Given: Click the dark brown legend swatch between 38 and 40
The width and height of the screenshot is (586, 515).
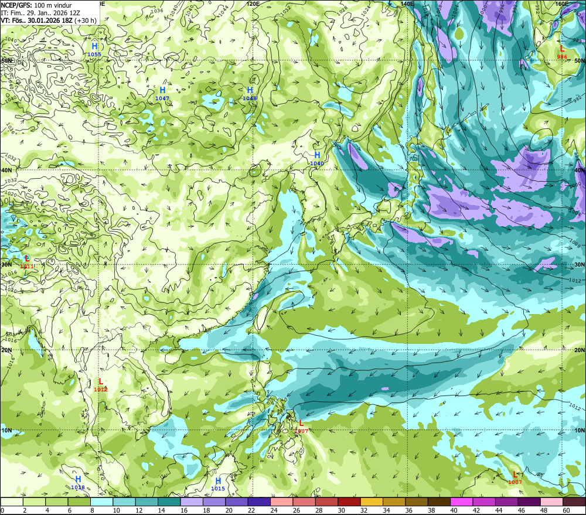Looking at the screenshot, I should click(x=439, y=502).
